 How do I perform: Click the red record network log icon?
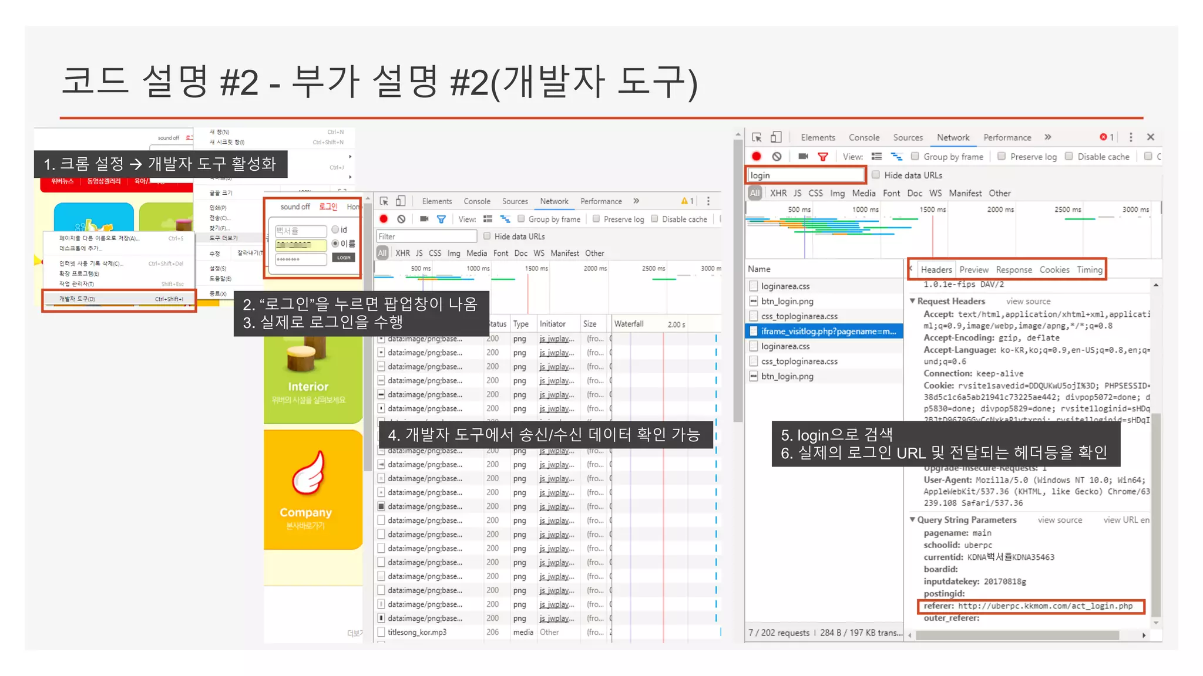click(757, 156)
